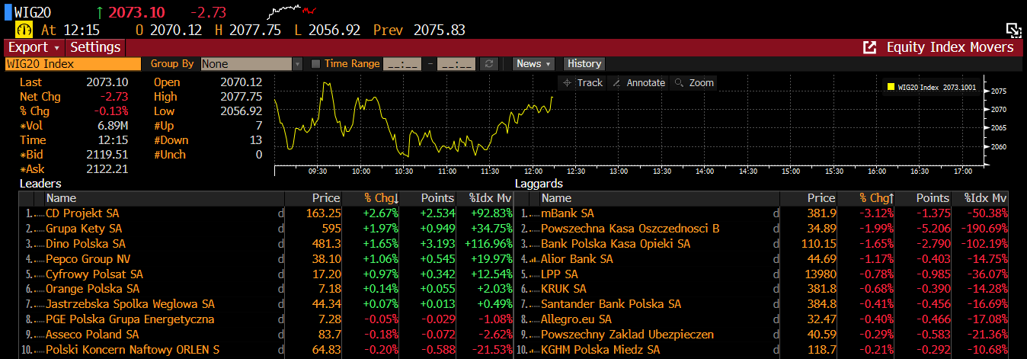Open the Export dropdown menu
The width and height of the screenshot is (1027, 359).
tap(34, 47)
